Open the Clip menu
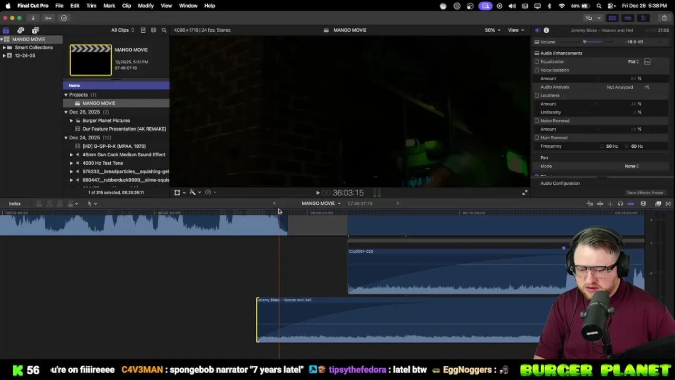 pos(127,6)
